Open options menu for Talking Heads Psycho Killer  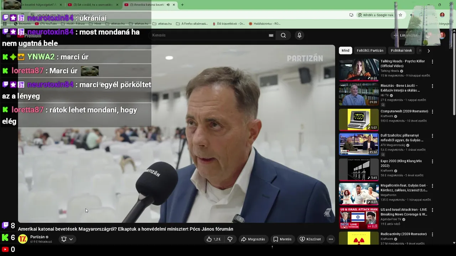432,62
